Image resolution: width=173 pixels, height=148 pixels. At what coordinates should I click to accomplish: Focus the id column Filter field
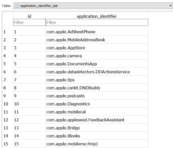[29, 22]
